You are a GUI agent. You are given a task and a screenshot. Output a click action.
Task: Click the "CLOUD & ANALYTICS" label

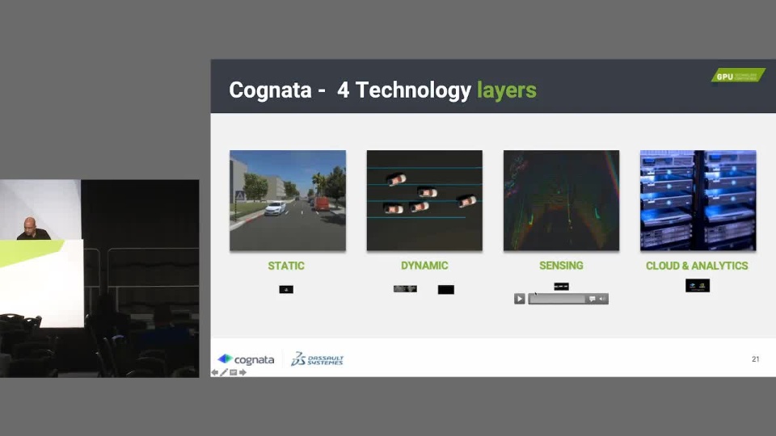[x=697, y=266]
